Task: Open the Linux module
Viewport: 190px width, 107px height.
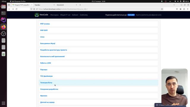Action: pyautogui.click(x=98, y=37)
